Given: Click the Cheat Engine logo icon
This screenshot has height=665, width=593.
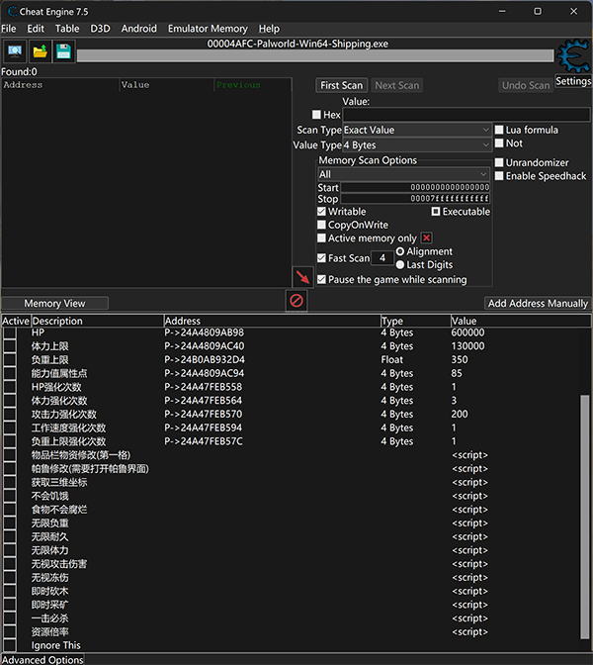Looking at the screenshot, I should pos(573,55).
